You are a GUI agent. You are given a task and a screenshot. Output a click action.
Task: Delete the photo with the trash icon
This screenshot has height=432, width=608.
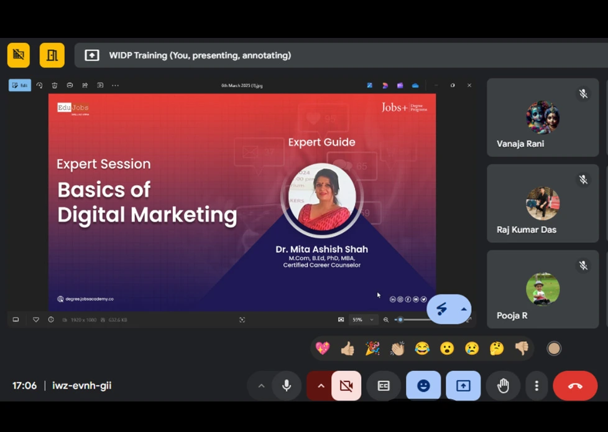pos(55,85)
